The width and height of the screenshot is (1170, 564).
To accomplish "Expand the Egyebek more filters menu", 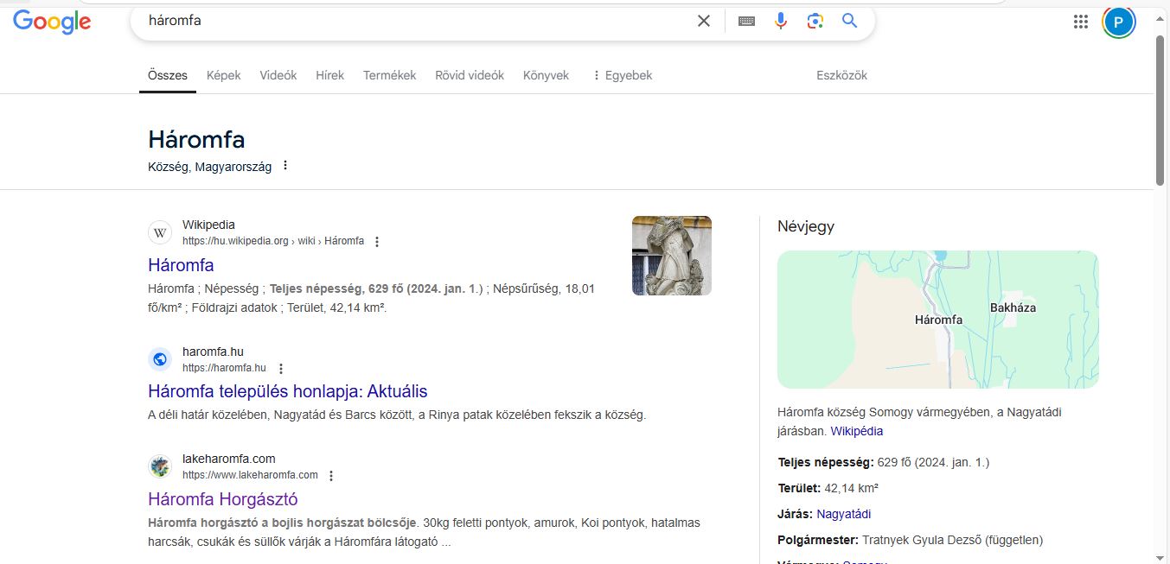I will click(621, 75).
